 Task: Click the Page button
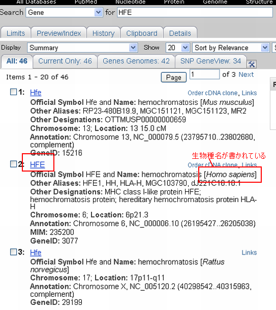point(174,77)
